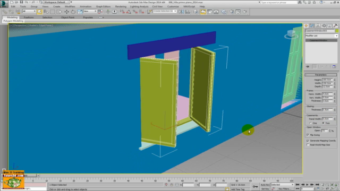Click the Key Filters... button
This screenshot has height=191, width=340.
tap(285, 189)
